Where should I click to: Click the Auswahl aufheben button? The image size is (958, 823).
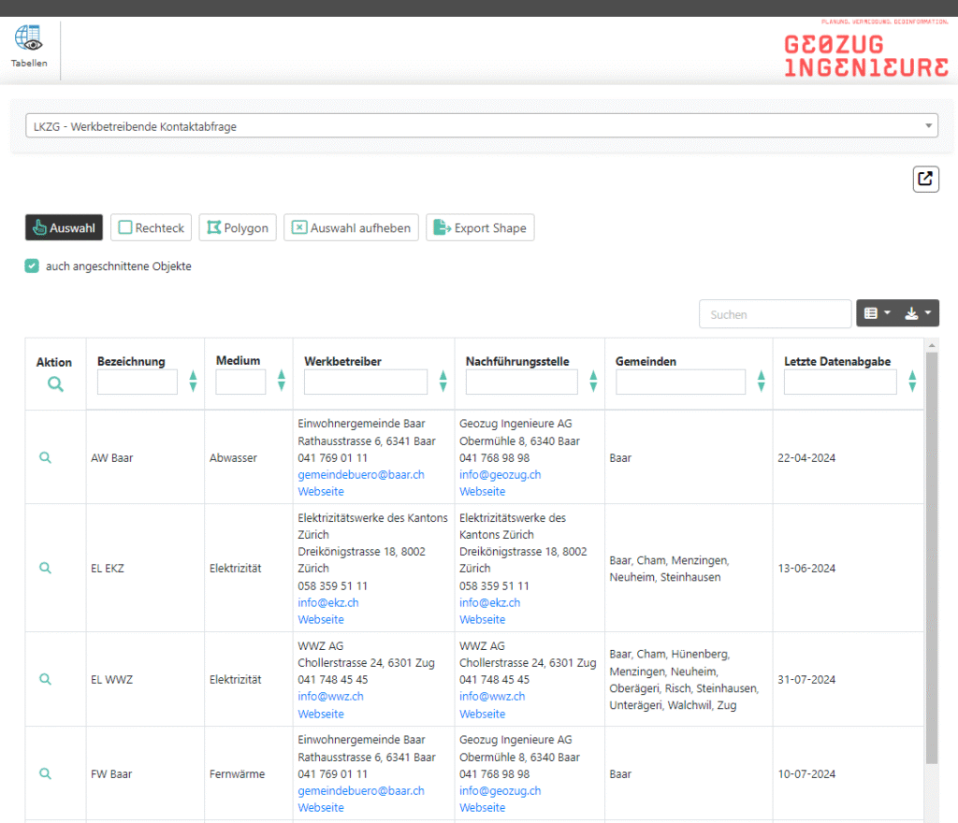point(351,227)
